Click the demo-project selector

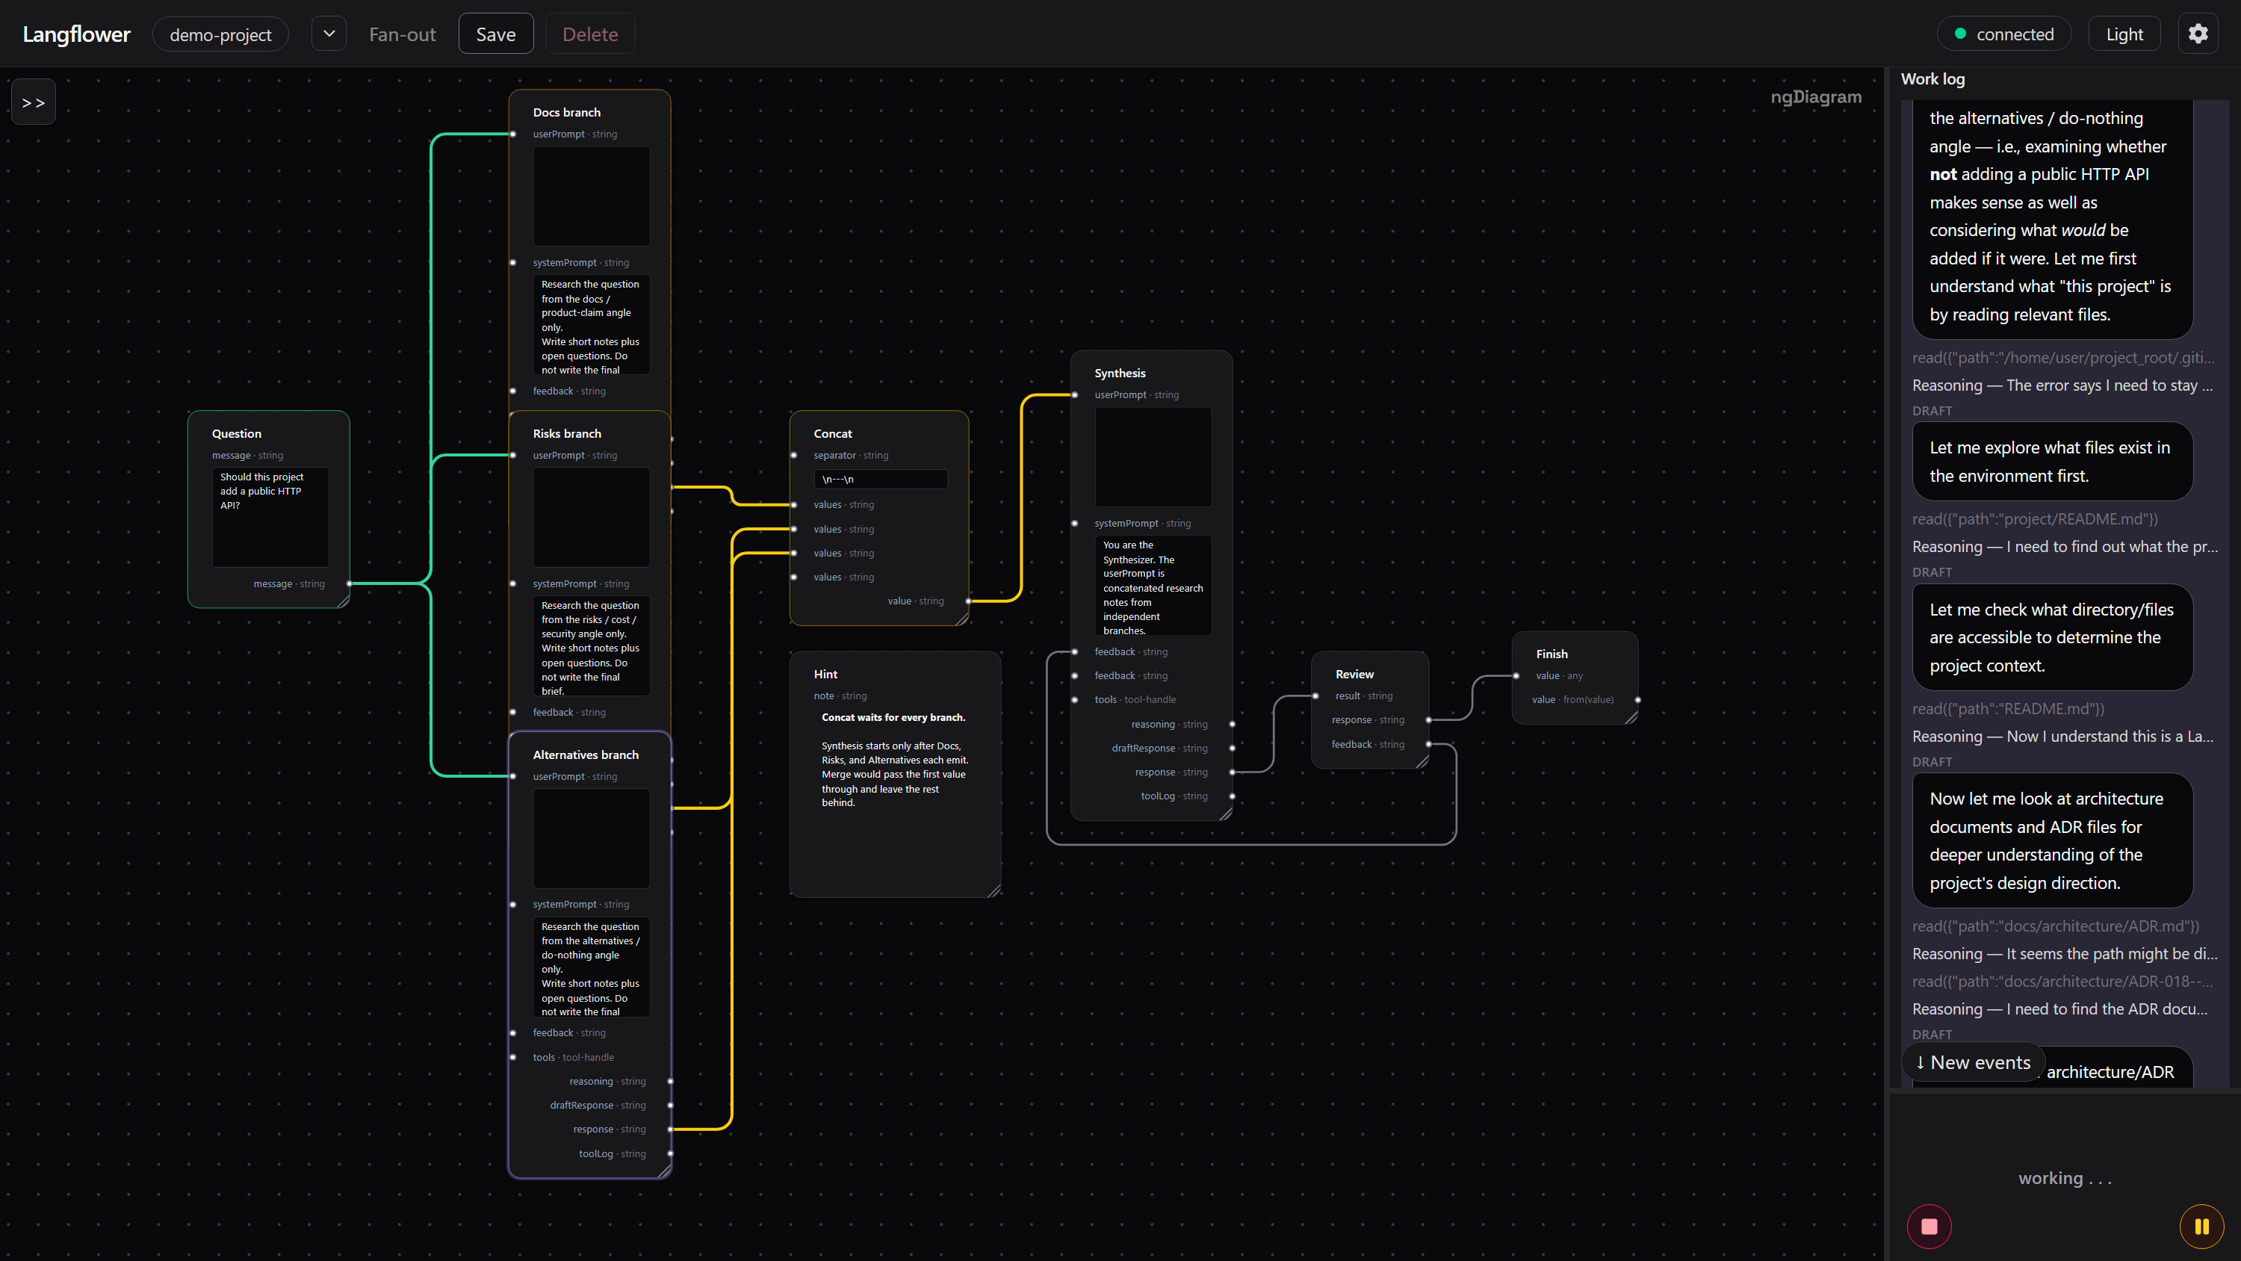[220, 34]
